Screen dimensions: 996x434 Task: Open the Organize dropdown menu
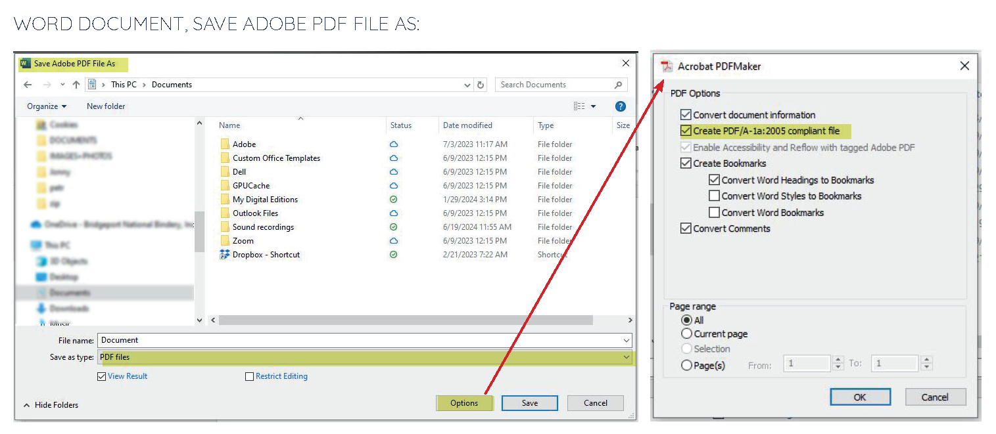tap(47, 106)
